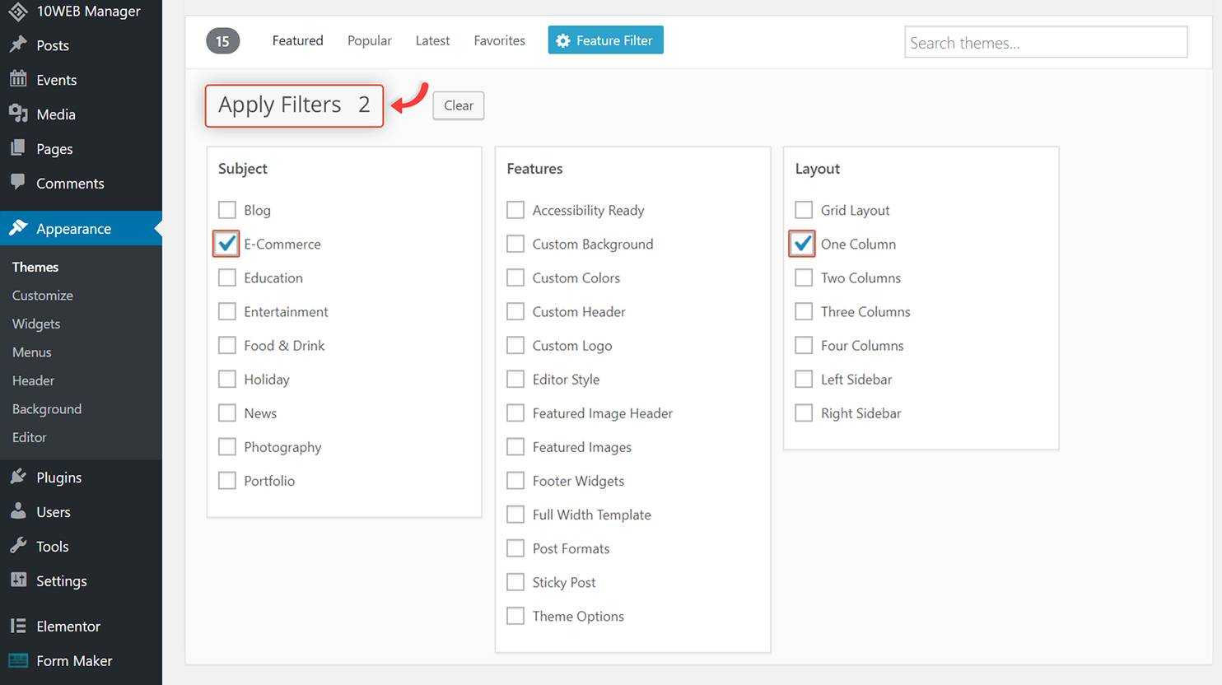Check the Left Sidebar box
The image size is (1222, 685).
pyautogui.click(x=804, y=379)
